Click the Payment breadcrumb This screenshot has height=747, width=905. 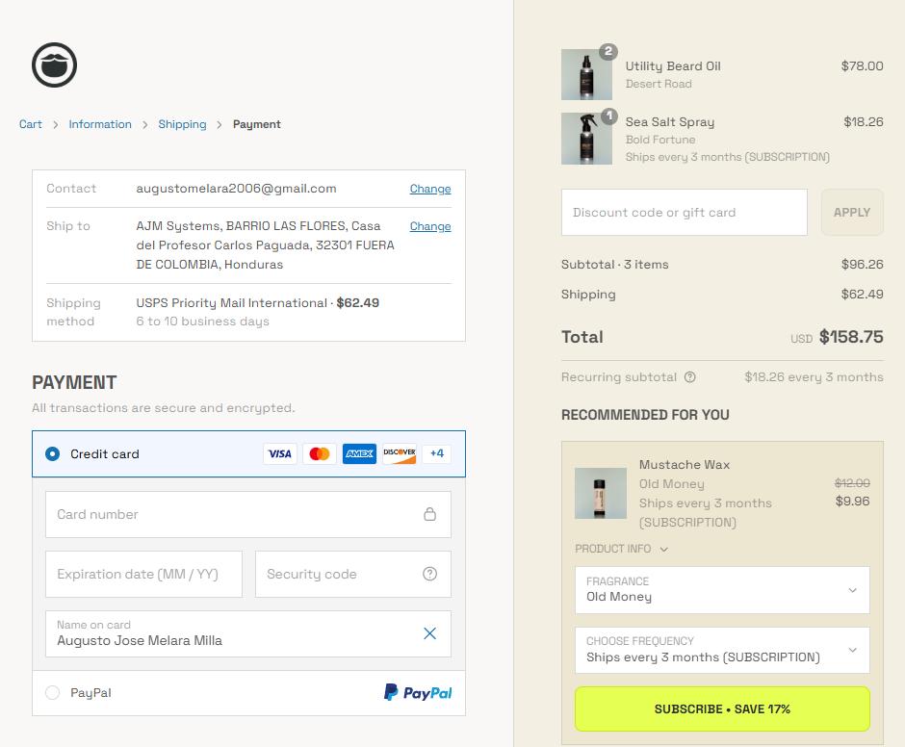click(x=257, y=124)
